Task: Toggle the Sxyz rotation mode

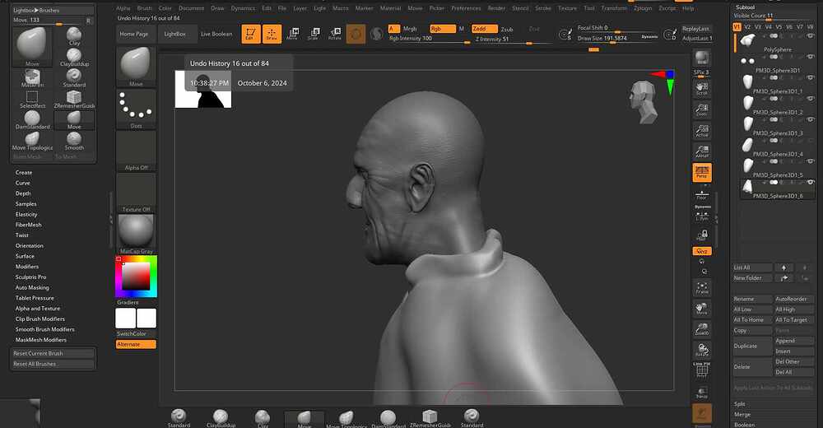Action: pyautogui.click(x=702, y=251)
